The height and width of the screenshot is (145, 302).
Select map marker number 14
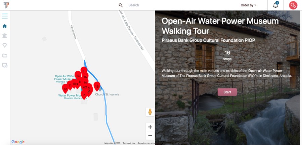pyautogui.click(x=85, y=82)
